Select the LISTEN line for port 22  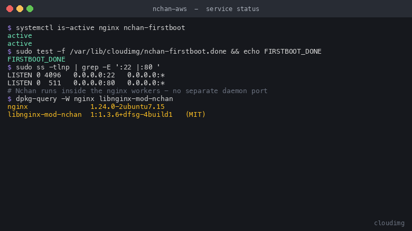click(86, 75)
